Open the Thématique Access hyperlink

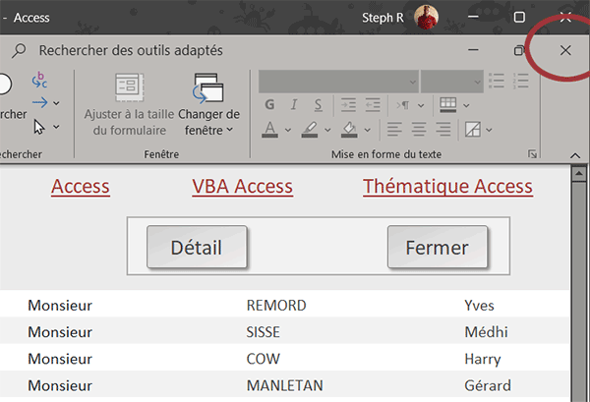pos(447,187)
